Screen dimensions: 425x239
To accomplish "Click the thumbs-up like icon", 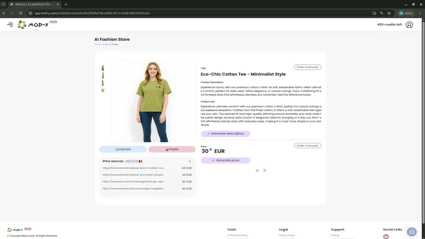I will pos(257,170).
